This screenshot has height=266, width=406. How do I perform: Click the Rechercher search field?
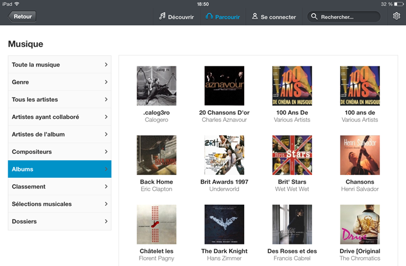point(344,17)
